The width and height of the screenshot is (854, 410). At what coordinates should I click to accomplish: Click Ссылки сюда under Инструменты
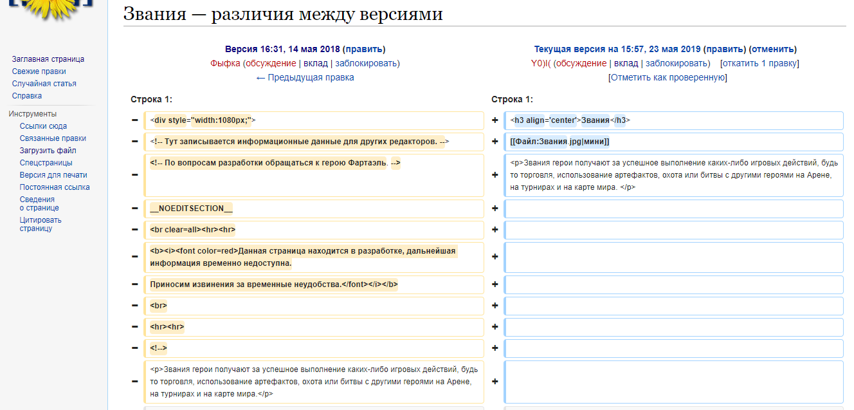[x=43, y=126]
